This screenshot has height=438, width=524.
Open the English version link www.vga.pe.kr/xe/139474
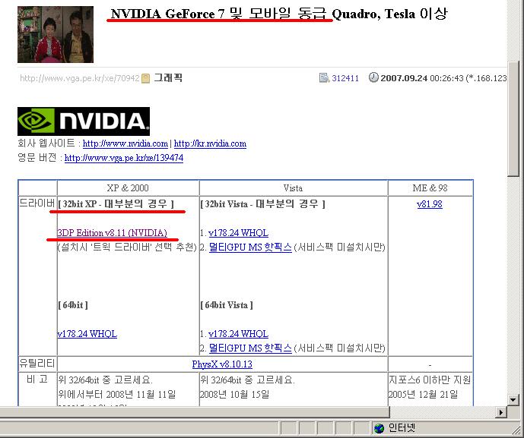(x=124, y=158)
